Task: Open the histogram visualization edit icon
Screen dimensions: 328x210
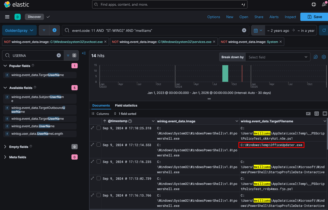Action: click(x=316, y=57)
